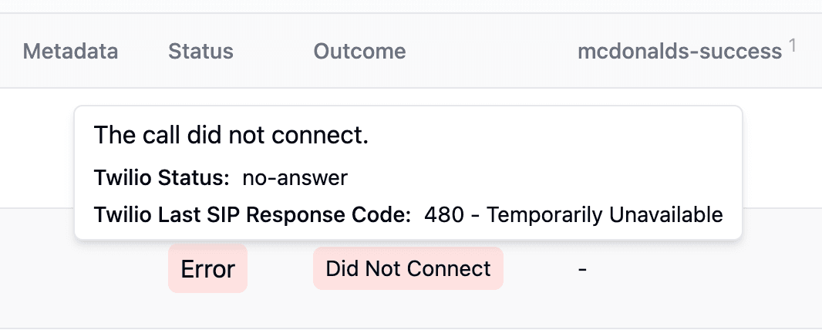The height and width of the screenshot is (330, 822).
Task: Click the Error status badge
Action: pyautogui.click(x=207, y=269)
